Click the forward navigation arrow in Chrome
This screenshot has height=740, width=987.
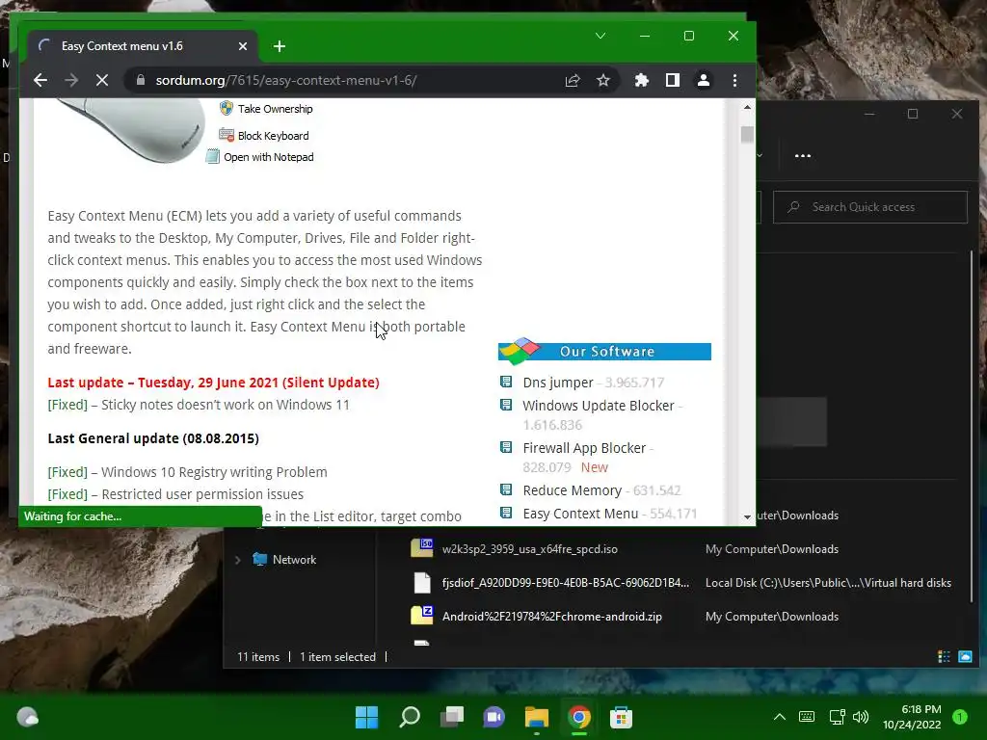(x=71, y=80)
